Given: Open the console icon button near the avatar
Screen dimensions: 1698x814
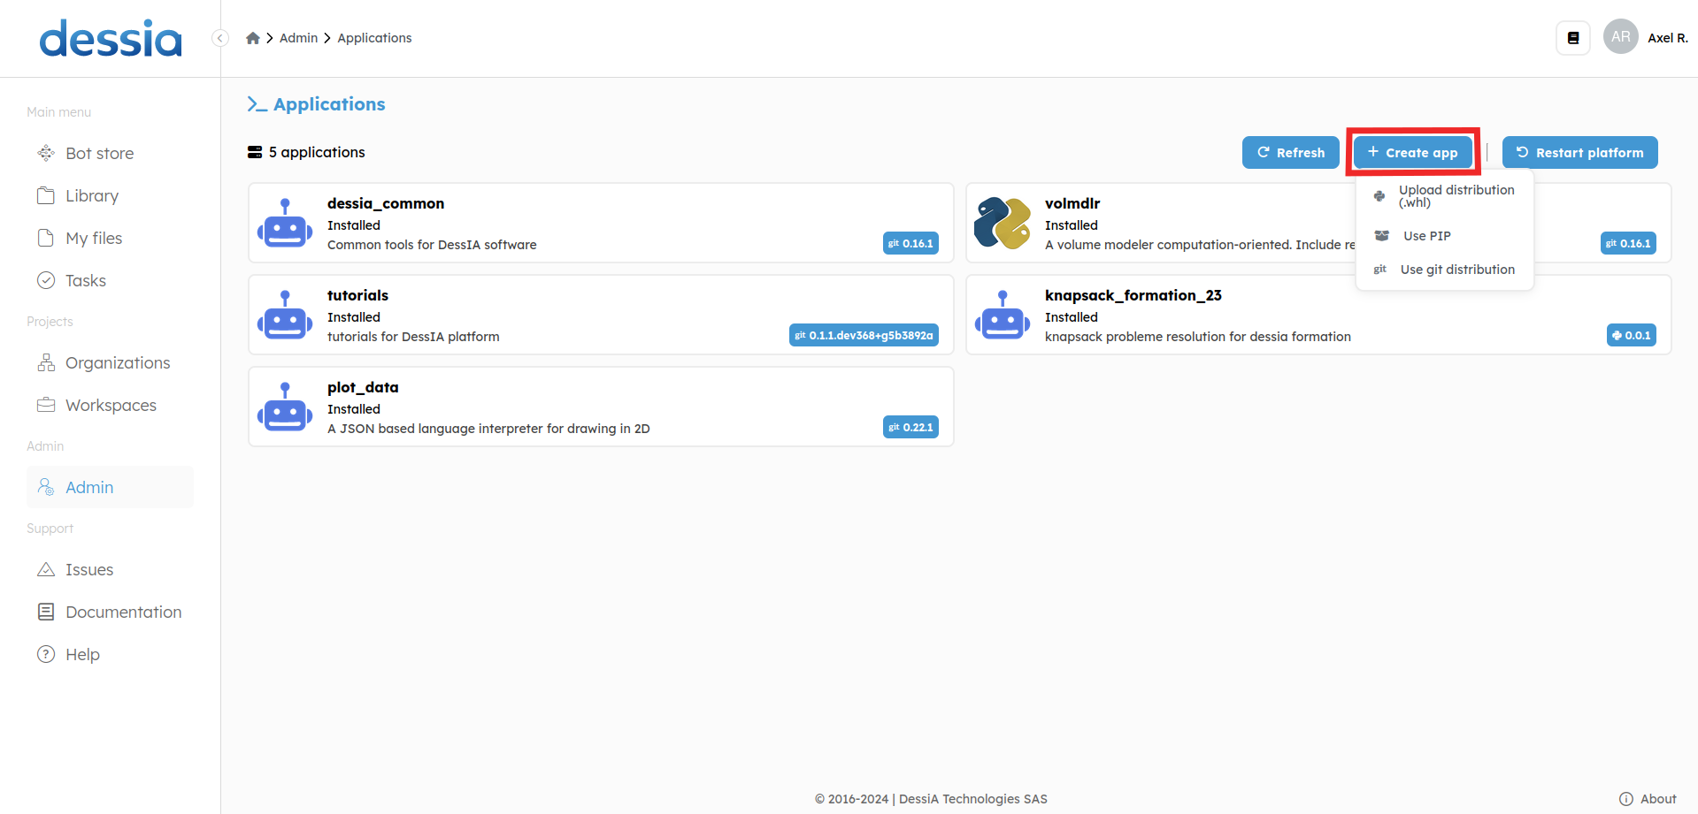Looking at the screenshot, I should pos(1573,38).
